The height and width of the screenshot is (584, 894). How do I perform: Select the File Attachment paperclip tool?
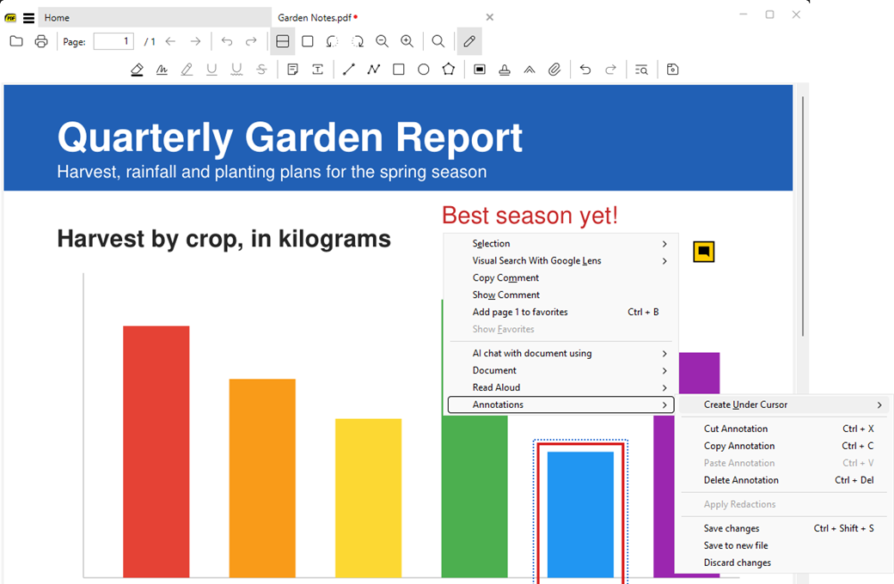click(x=554, y=70)
